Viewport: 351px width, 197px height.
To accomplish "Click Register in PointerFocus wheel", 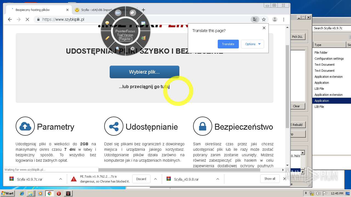I will click(x=125, y=39).
